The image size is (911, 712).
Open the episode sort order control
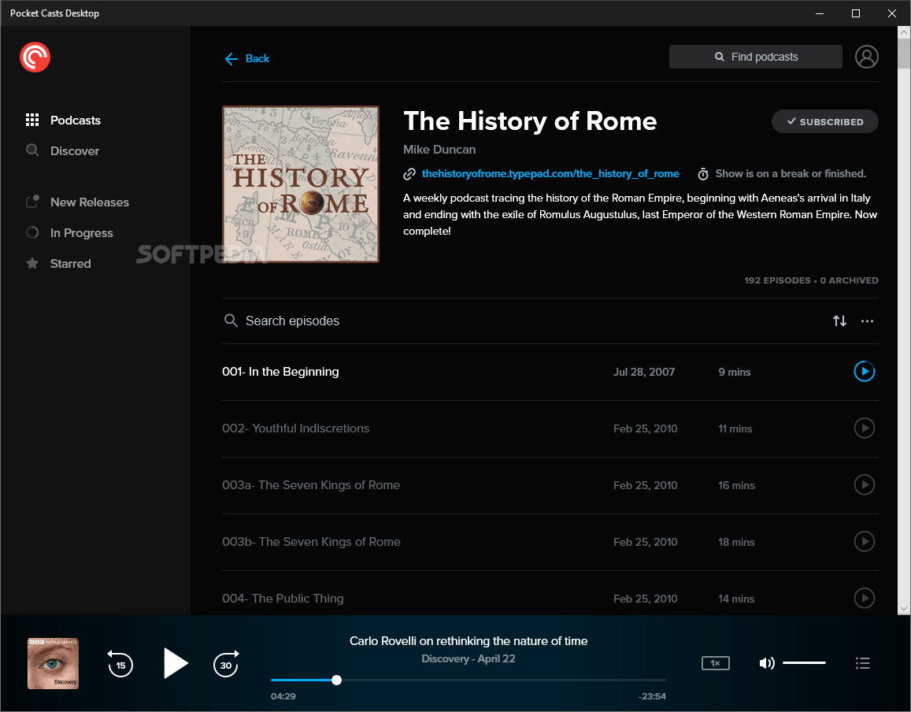pos(839,321)
